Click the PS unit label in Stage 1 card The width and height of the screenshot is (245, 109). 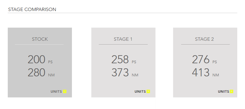[134, 62]
